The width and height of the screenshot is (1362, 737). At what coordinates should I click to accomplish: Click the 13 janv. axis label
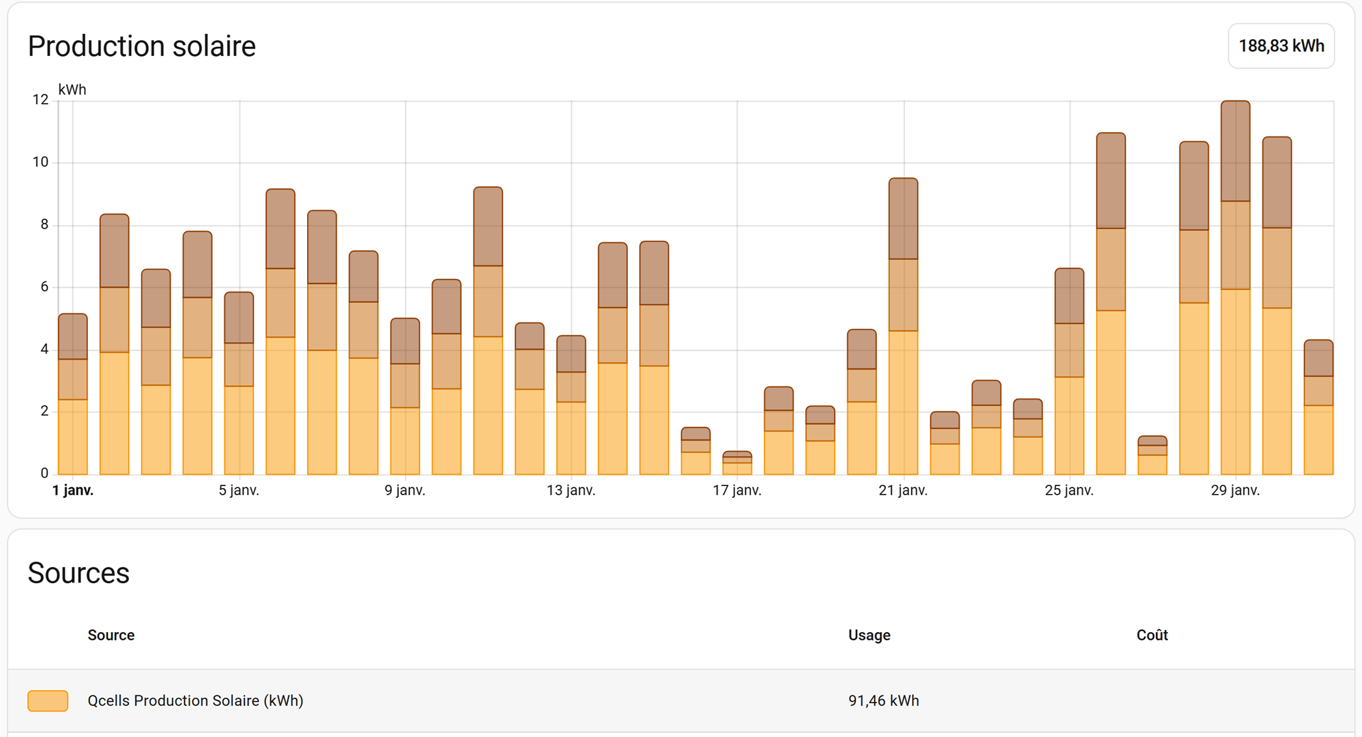[x=570, y=490]
